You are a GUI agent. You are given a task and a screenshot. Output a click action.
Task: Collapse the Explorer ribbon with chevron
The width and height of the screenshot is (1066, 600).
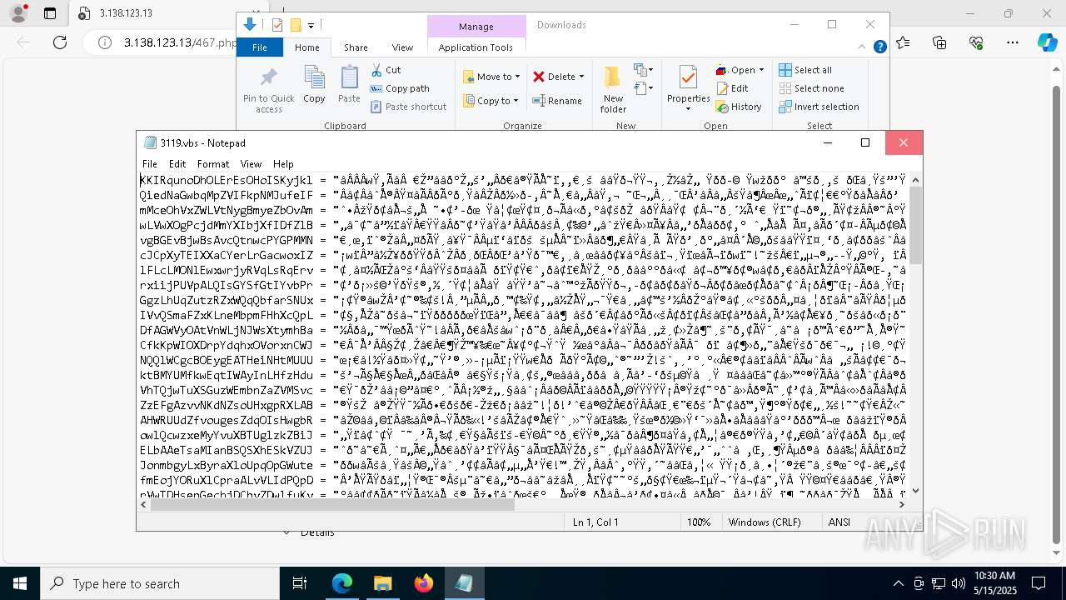(x=860, y=47)
